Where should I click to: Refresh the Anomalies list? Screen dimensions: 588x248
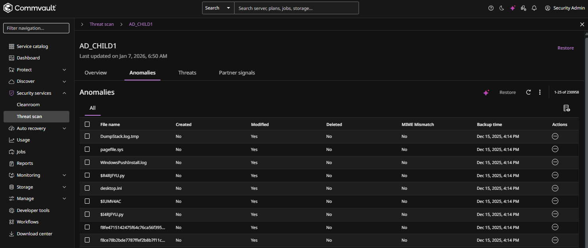click(x=528, y=92)
